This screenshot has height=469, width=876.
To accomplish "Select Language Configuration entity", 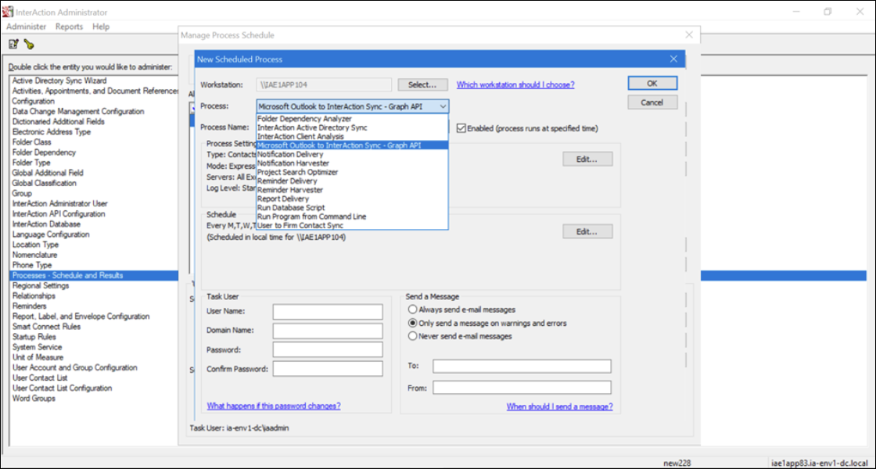I will (50, 234).
